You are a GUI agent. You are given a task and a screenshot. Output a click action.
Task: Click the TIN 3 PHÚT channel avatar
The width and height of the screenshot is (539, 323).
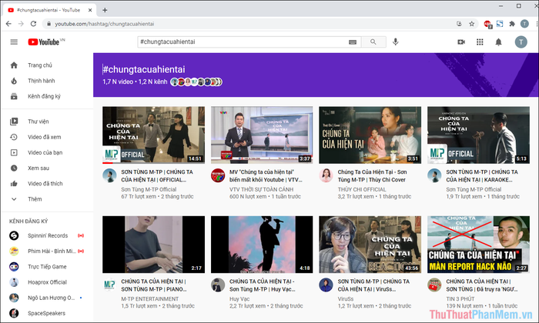click(x=434, y=285)
